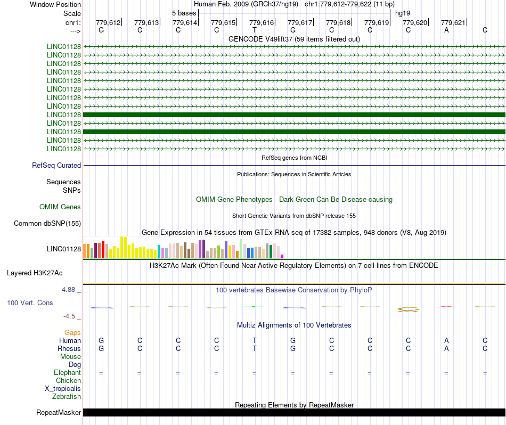The image size is (506, 425).
Task: Open the GENCODE V49lift37 track title
Action: [x=294, y=39]
